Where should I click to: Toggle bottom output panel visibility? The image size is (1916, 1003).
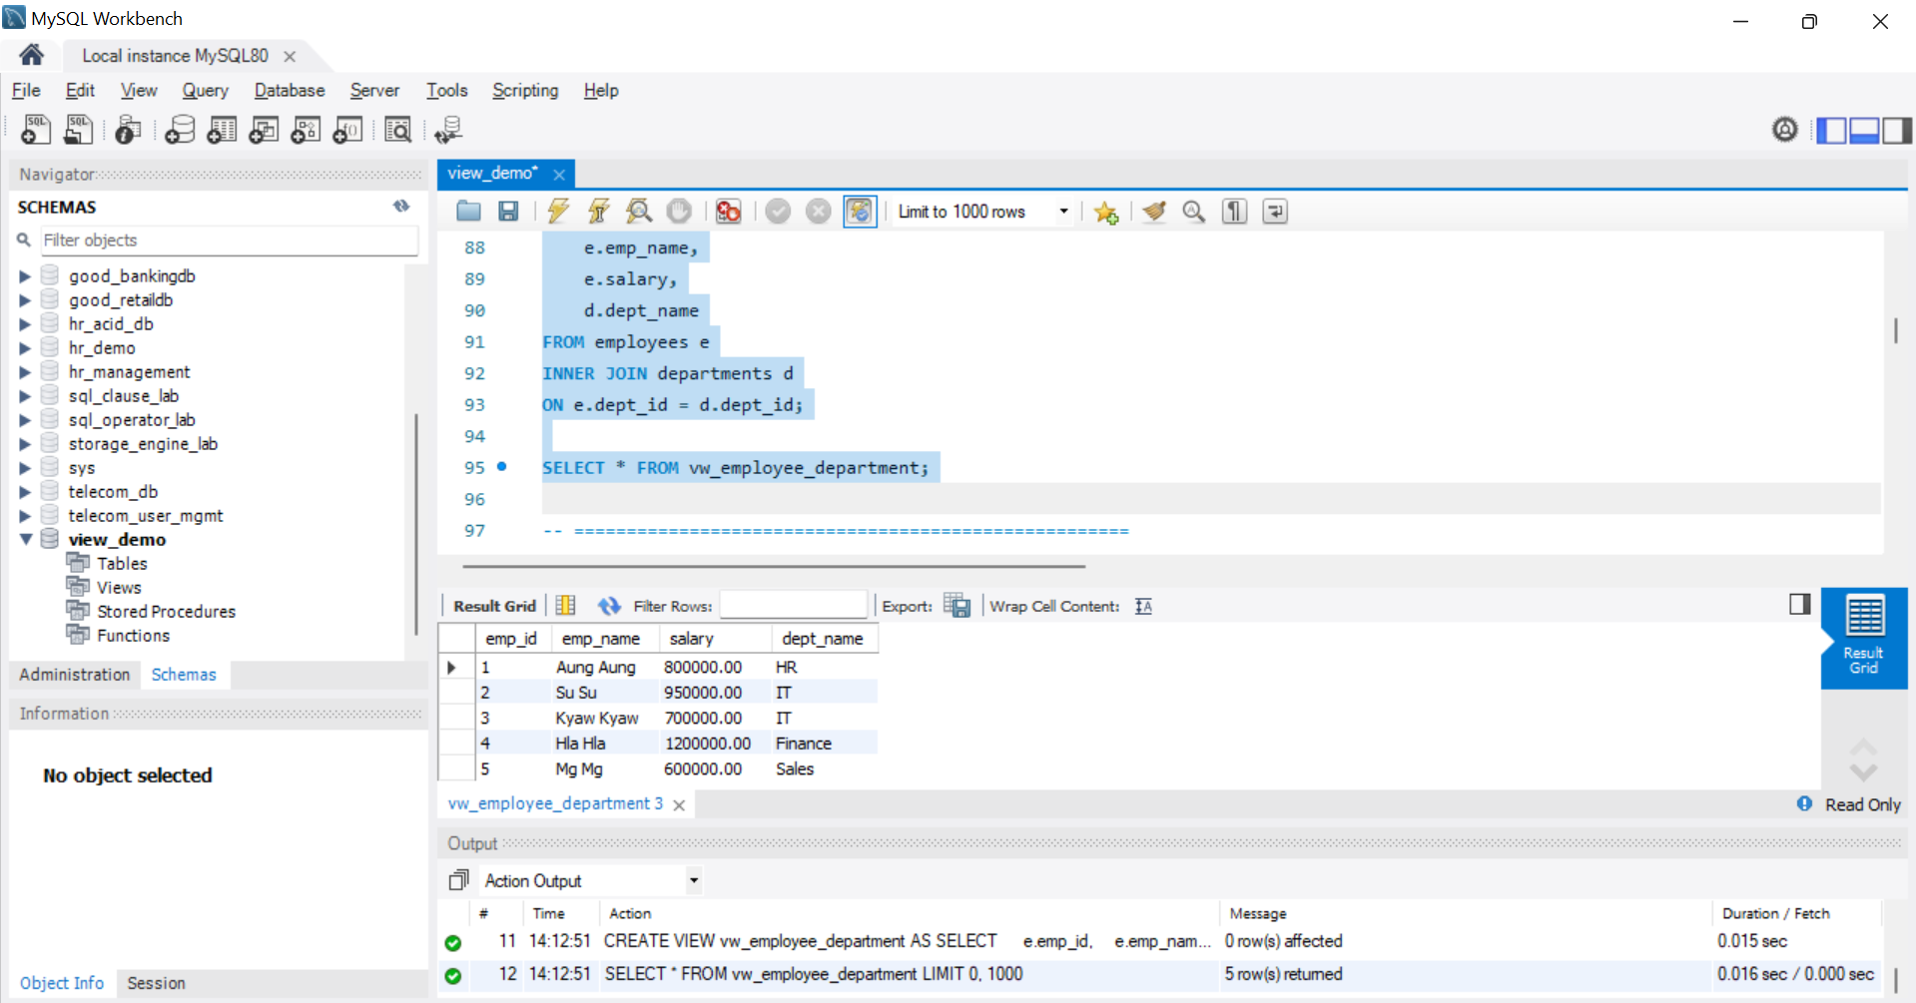point(1864,130)
